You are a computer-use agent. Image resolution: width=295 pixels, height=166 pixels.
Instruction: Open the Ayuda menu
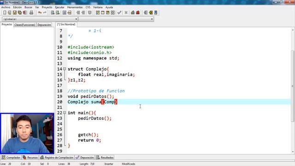109,7
